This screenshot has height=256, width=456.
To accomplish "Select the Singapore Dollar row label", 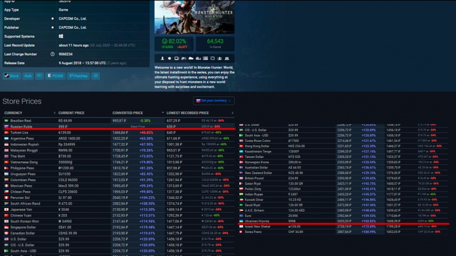I will click(23, 227).
